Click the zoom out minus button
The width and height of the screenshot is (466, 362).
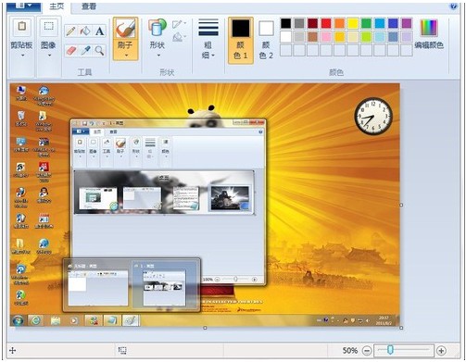pos(367,351)
